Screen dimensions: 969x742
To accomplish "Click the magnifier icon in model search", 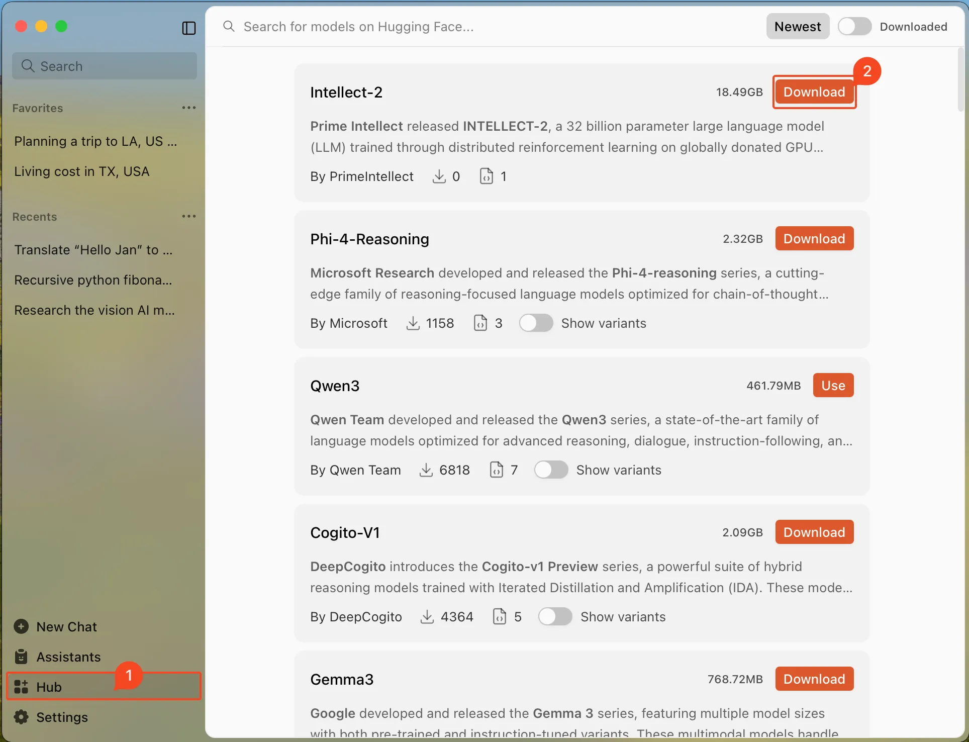I will tap(229, 26).
